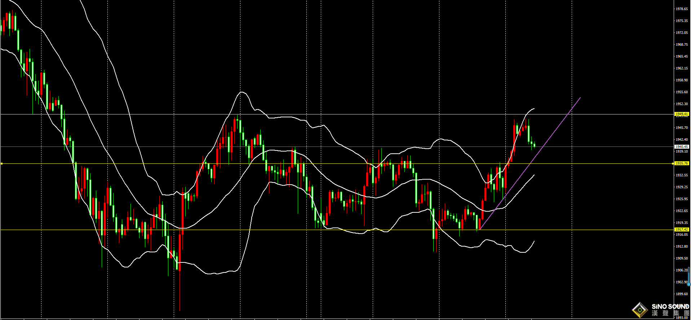691x320 pixels.
Task: Click the upper end of the purple trendline
Action: tap(580, 98)
